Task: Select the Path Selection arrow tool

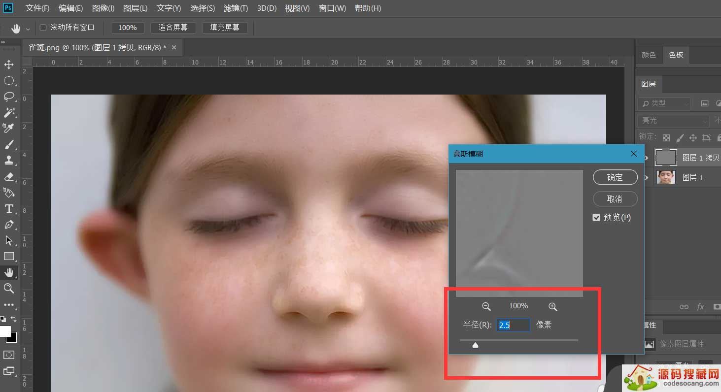Action: [9, 240]
